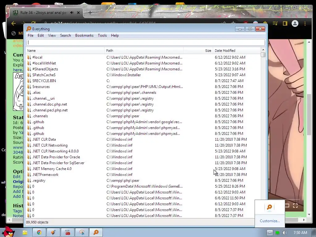This screenshot has height=237, width=316.
Task: Open the Customize... link in tray popup
Action: click(270, 221)
